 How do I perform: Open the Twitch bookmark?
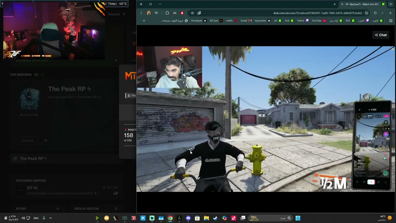click(303, 21)
